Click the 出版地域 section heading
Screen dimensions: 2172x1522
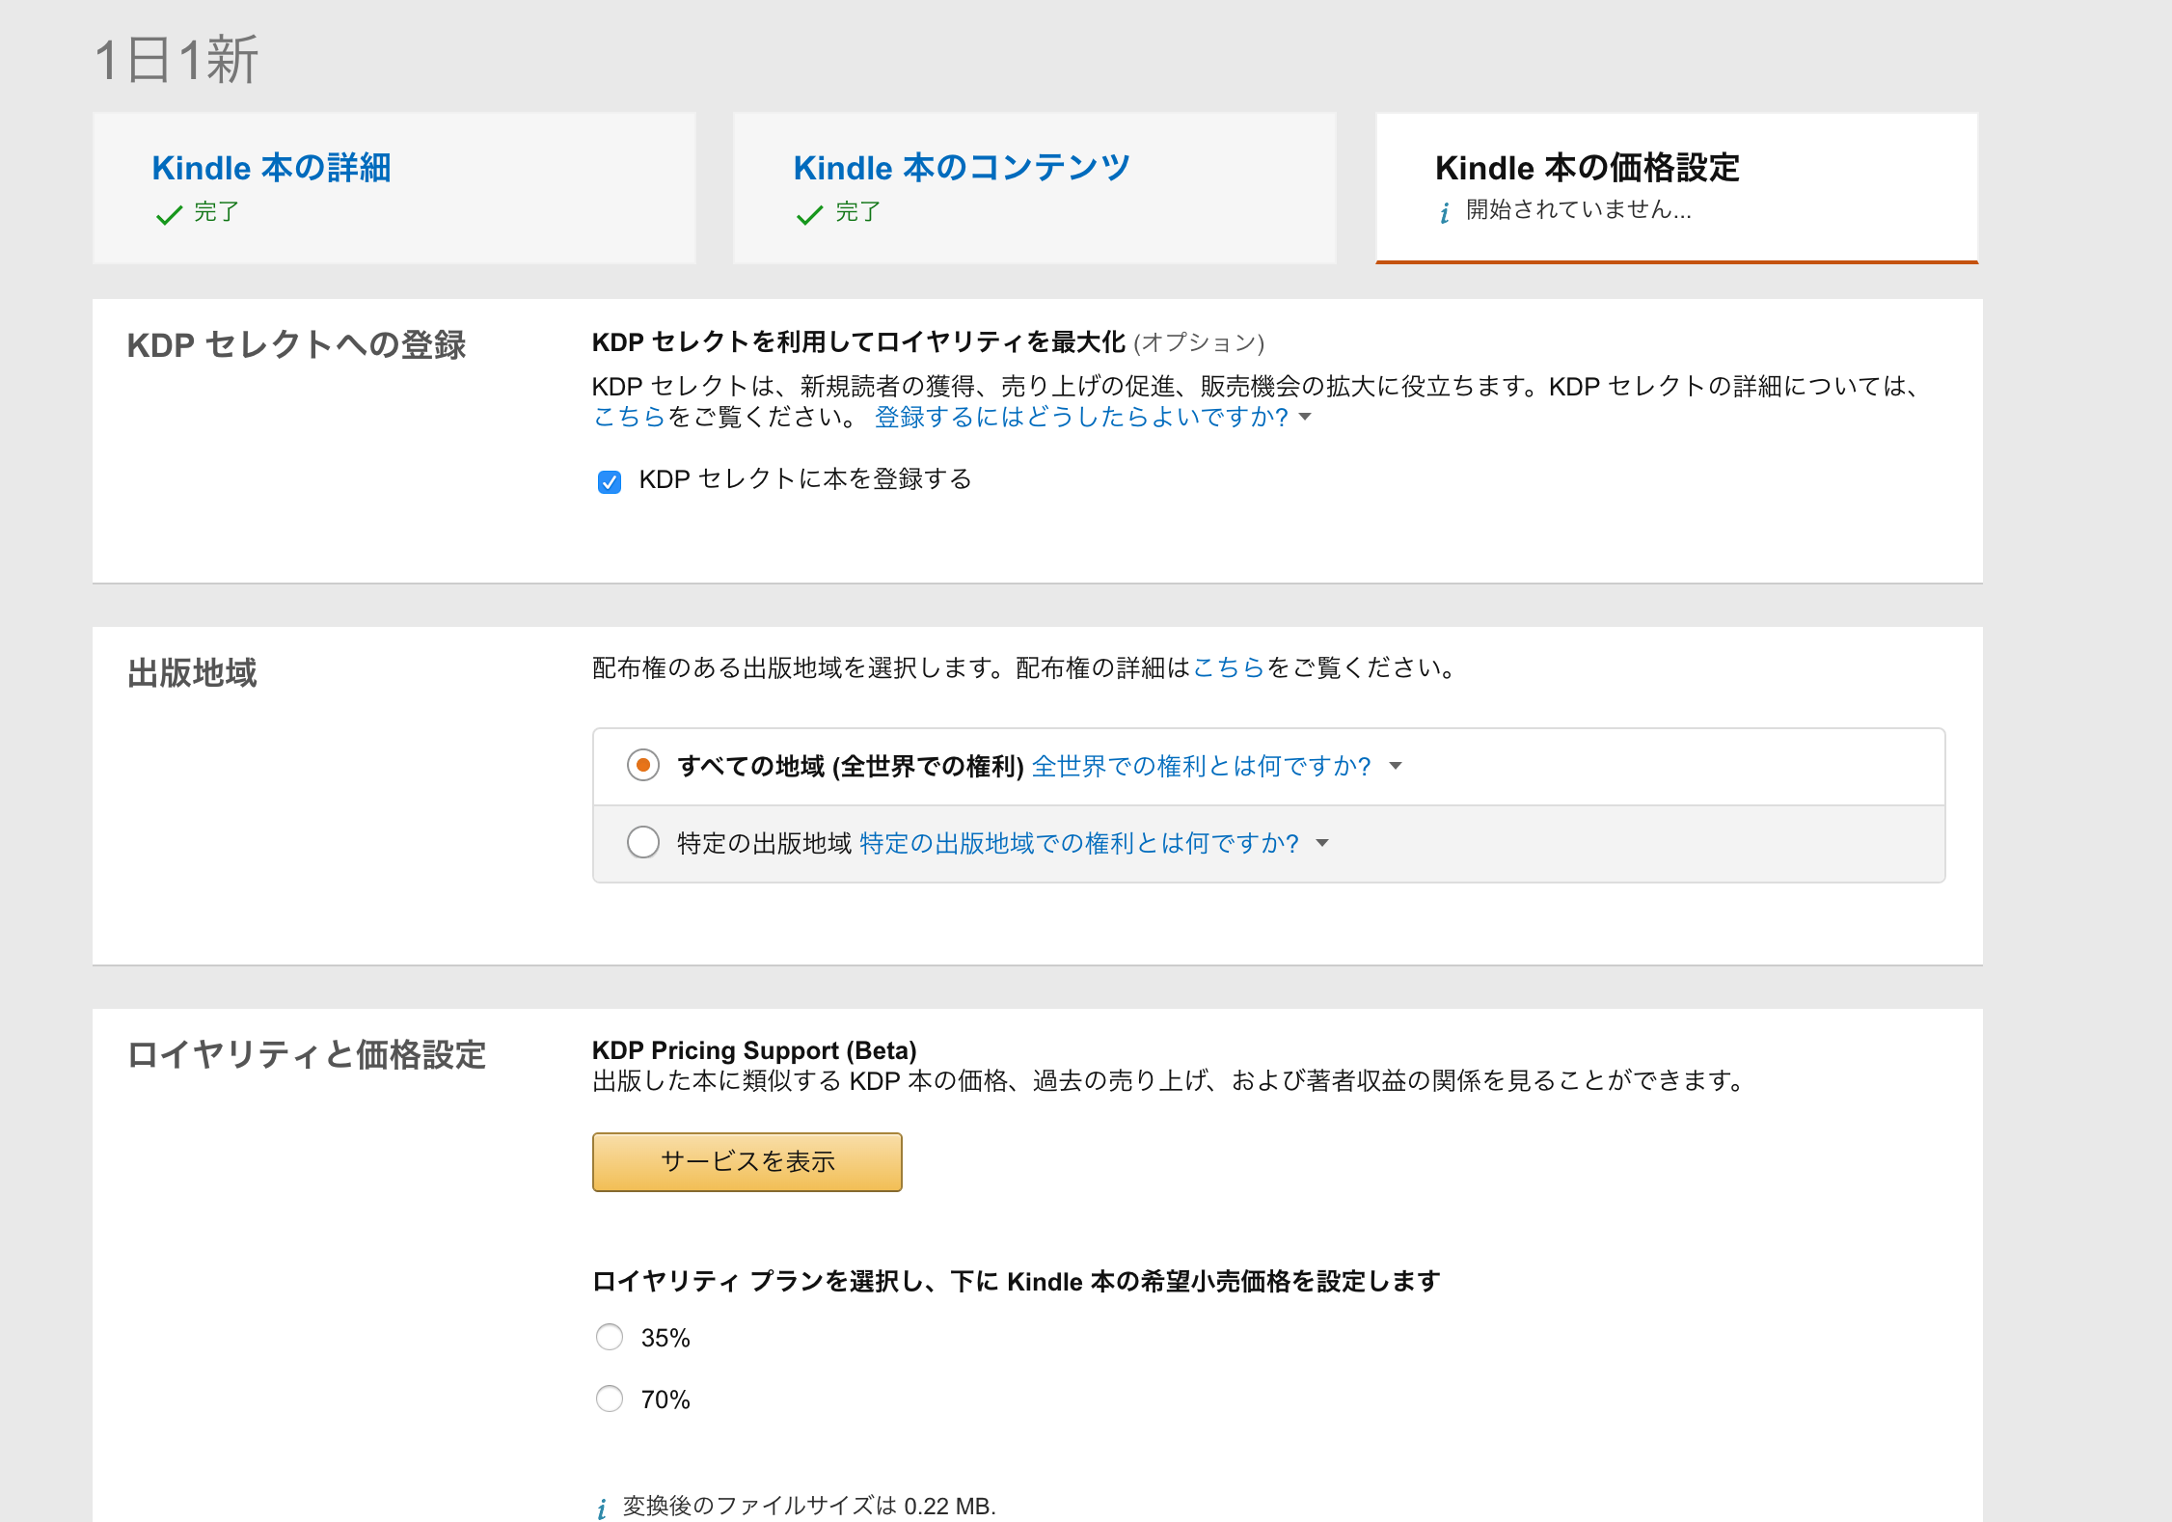pyautogui.click(x=192, y=673)
